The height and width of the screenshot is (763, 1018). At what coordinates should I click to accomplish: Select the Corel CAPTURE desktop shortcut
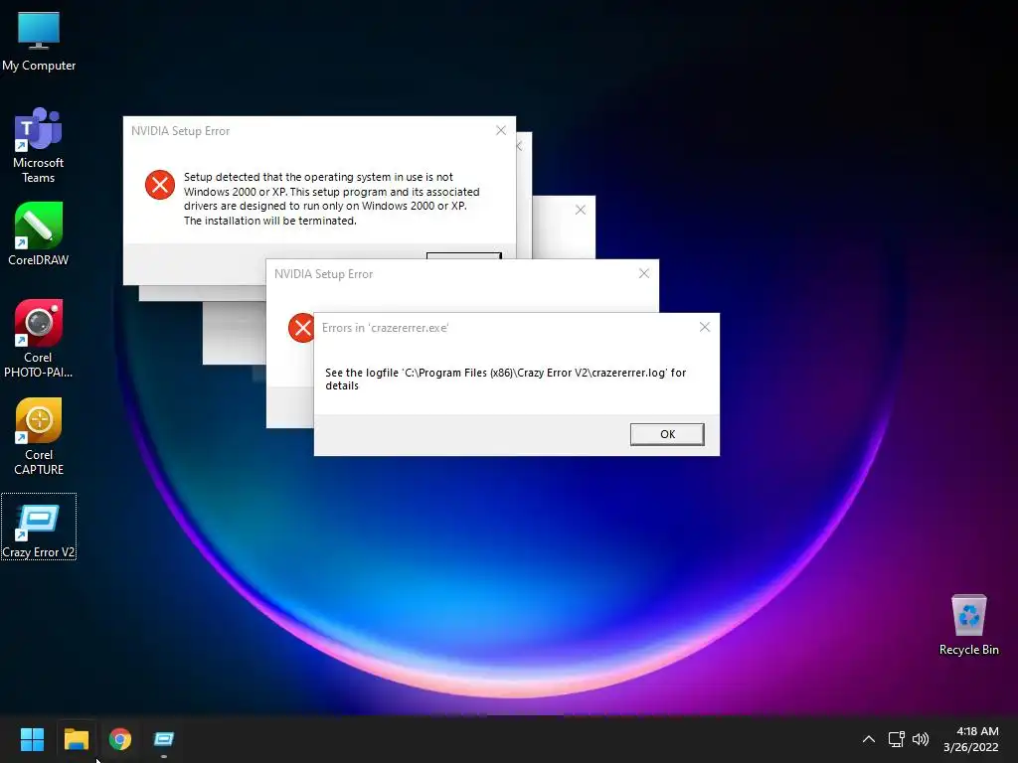(39, 436)
